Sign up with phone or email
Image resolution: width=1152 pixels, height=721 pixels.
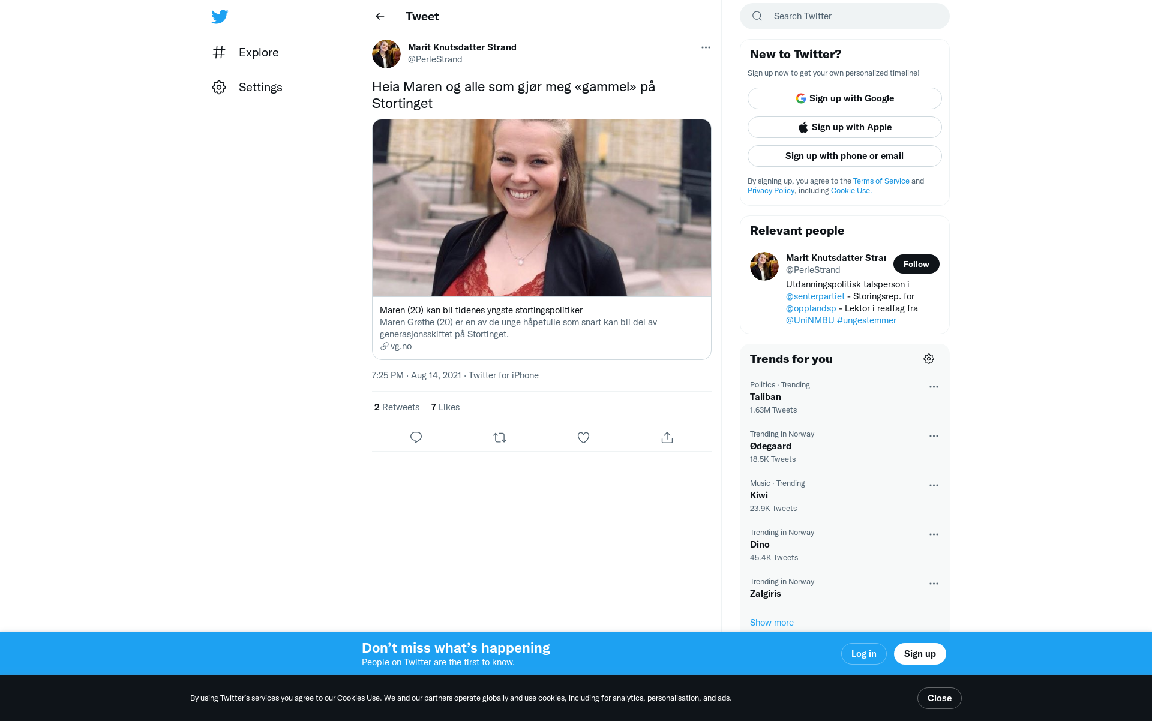click(845, 156)
